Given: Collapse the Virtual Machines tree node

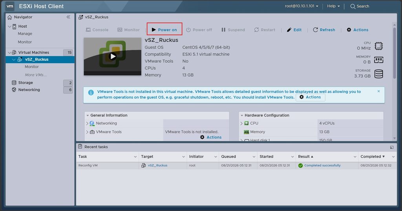Looking at the screenshot, I should pyautogui.click(x=9, y=53).
